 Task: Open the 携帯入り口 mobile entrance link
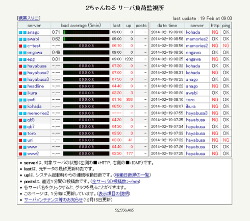[29, 18]
